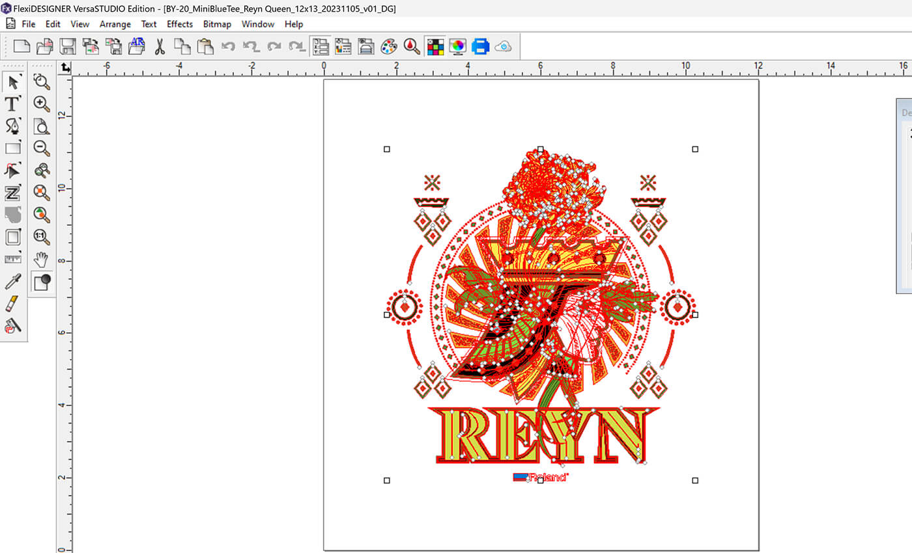Click the monitor color wheel icon
912x553 pixels.
pos(457,46)
